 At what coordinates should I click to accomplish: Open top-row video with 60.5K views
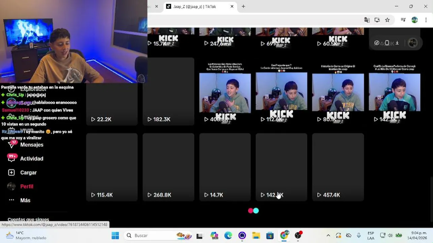tap(338, 39)
